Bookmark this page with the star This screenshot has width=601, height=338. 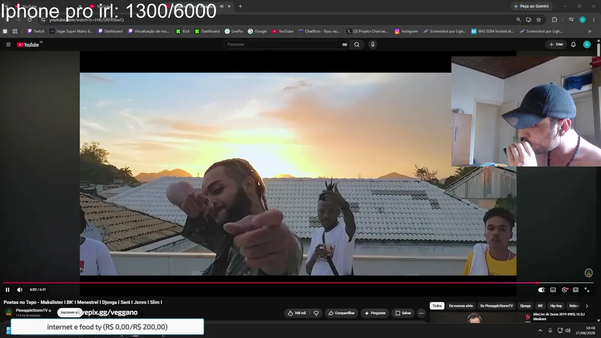[x=539, y=20]
